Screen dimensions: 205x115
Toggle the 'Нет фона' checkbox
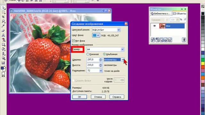tap(73, 41)
